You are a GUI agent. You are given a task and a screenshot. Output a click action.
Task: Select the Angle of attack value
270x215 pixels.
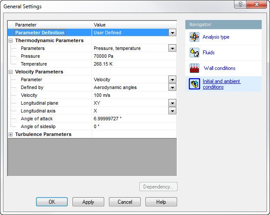(x=130, y=119)
